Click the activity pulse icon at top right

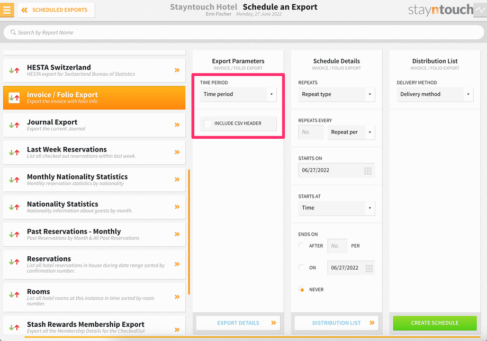click(480, 10)
